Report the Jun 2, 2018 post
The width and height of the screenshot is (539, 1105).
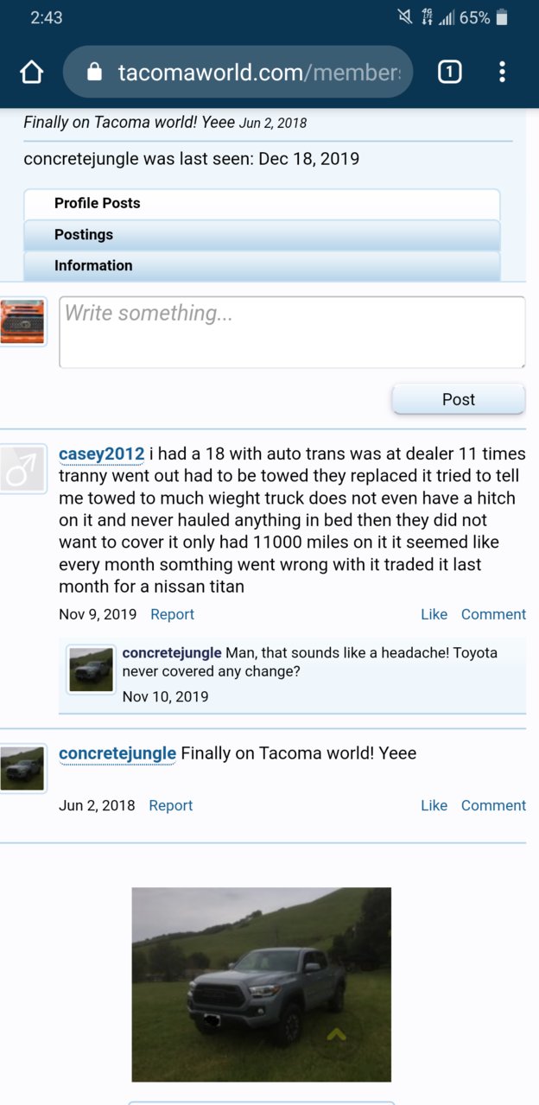(170, 805)
